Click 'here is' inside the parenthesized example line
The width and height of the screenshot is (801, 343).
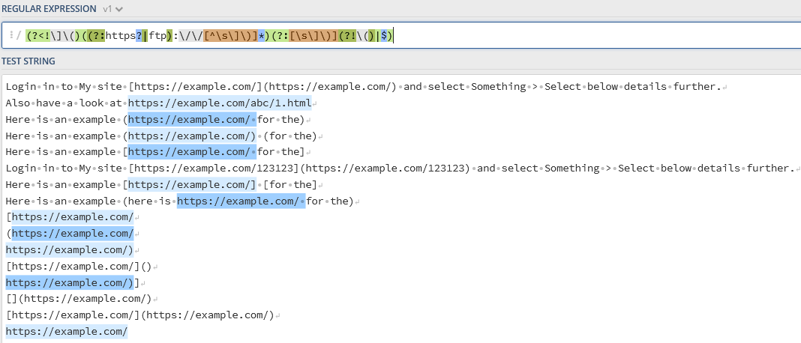point(149,201)
